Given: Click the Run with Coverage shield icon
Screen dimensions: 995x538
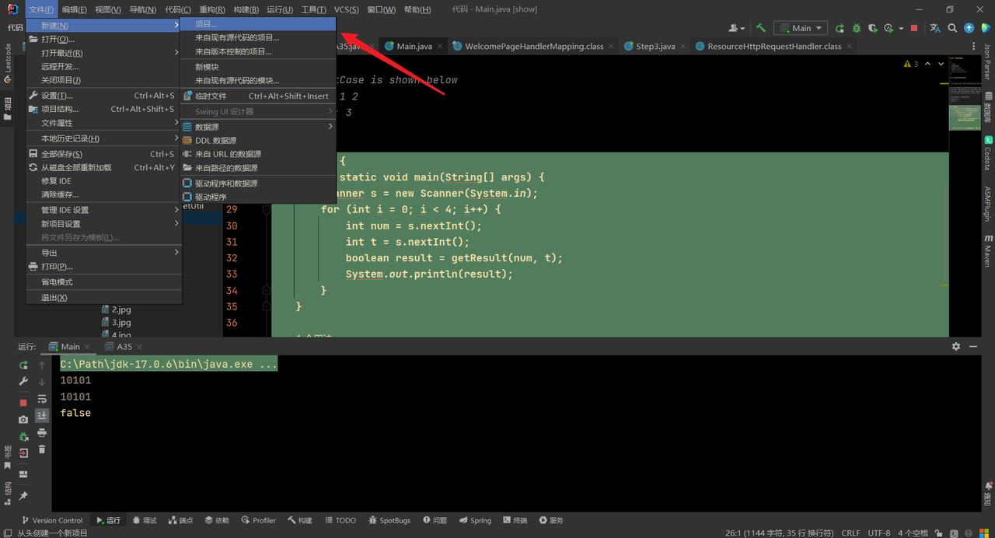Looking at the screenshot, I should click(873, 28).
